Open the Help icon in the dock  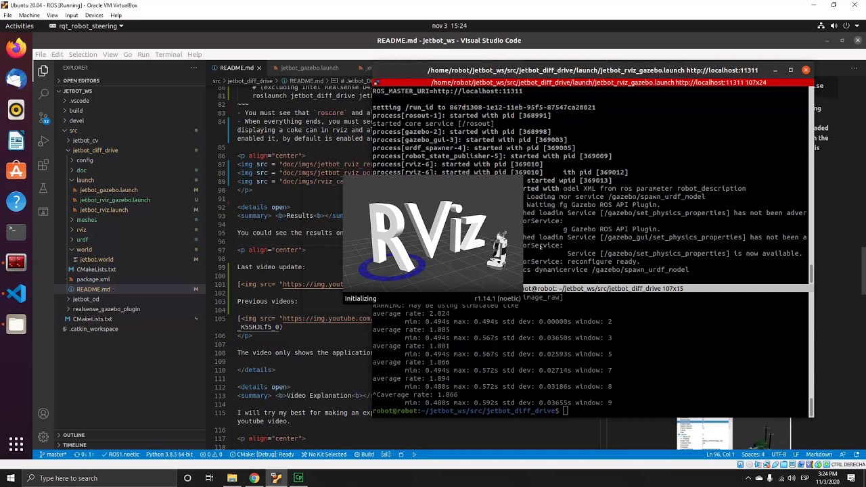pyautogui.click(x=16, y=202)
